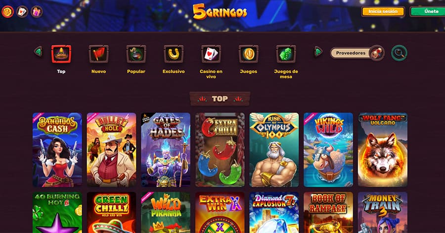Viewport: 445px width, 233px height.
Task: Open Wolf Fang Volcano game tile
Action: pos(383,150)
